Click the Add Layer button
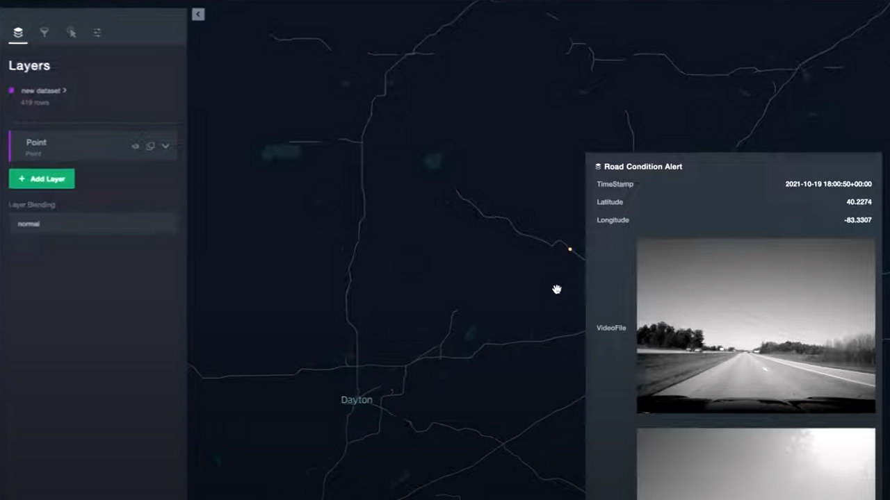This screenshot has width=890, height=500. (42, 178)
